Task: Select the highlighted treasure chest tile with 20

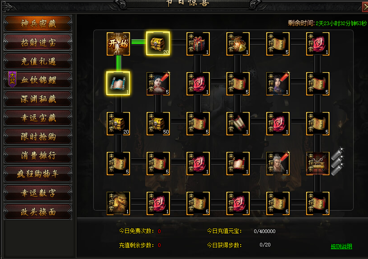Action: coord(158,43)
